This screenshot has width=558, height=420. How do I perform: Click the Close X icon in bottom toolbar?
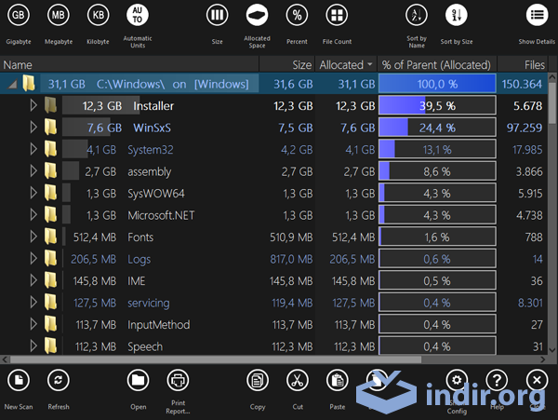(x=537, y=381)
